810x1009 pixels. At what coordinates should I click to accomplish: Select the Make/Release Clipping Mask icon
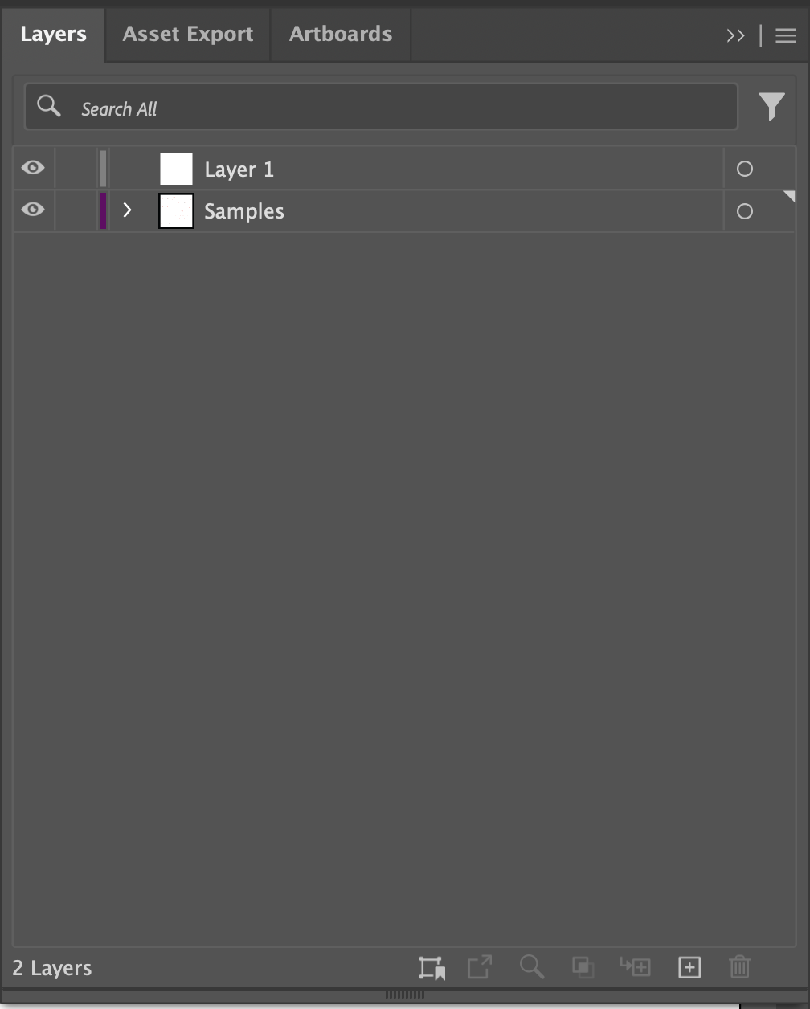583,967
